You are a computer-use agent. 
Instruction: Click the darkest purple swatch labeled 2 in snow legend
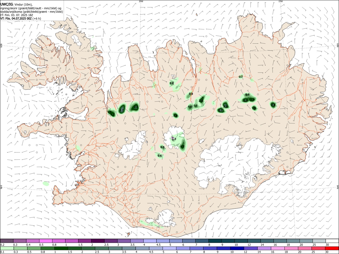coord(98,241)
